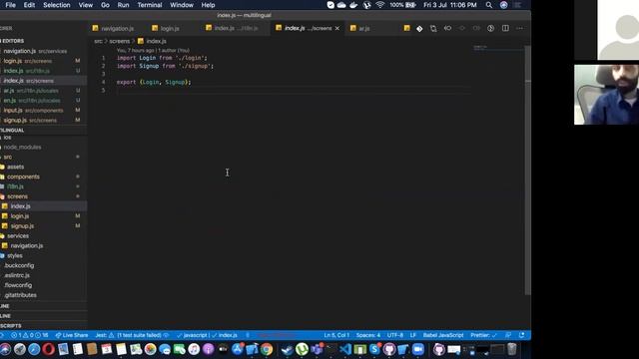Screen dimensions: 639x359
Task: Switch to the navigation.js tab
Action: click(118, 28)
